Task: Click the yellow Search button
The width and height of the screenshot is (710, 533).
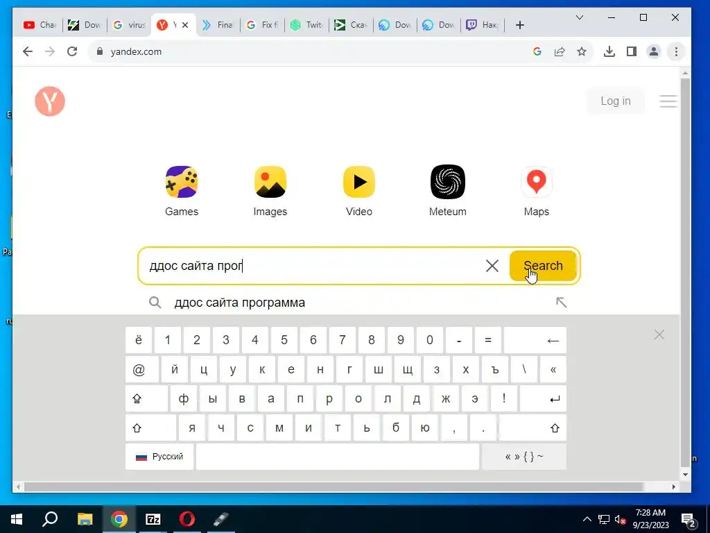Action: (x=543, y=266)
